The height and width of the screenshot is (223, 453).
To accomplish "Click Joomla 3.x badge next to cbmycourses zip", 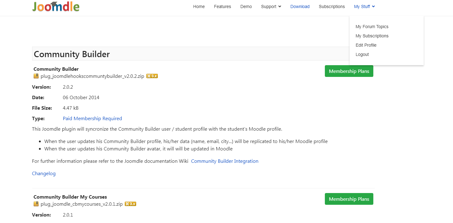I will point(130,204).
